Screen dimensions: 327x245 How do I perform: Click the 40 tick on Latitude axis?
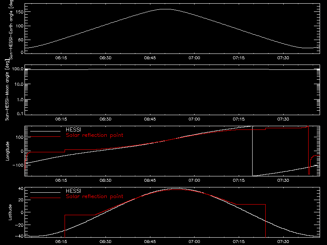coord(21,189)
